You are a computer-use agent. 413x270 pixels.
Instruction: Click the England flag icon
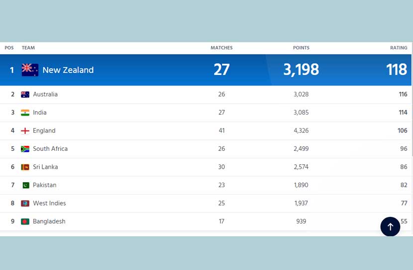[x=25, y=131]
